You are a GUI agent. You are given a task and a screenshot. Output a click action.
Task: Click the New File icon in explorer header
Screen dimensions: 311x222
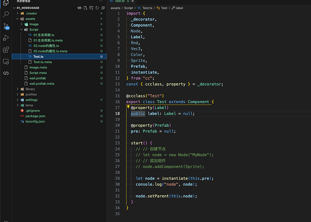click(86, 8)
